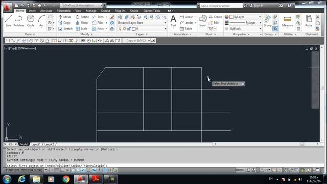Expand the Properties panel

click(x=241, y=34)
